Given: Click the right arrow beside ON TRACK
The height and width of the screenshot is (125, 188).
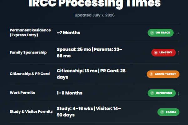Looking at the screenshot, I should (178, 33).
